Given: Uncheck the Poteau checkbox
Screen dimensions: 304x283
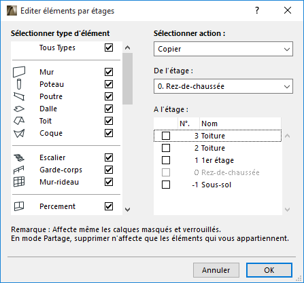Looking at the screenshot, I should pyautogui.click(x=109, y=84).
